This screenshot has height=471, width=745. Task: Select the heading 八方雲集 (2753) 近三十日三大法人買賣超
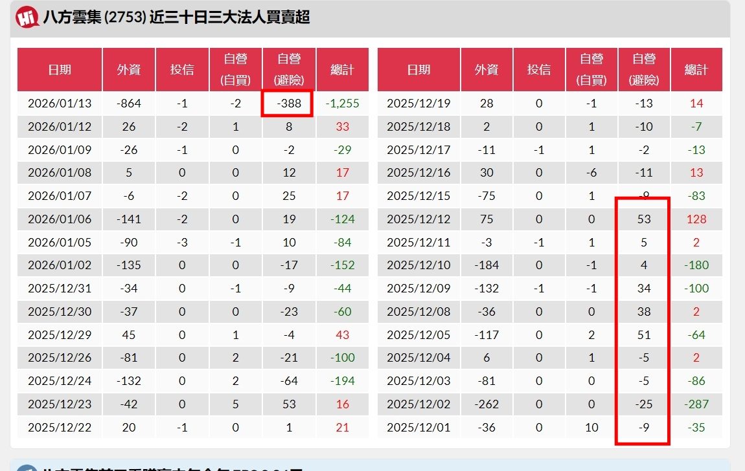176,17
